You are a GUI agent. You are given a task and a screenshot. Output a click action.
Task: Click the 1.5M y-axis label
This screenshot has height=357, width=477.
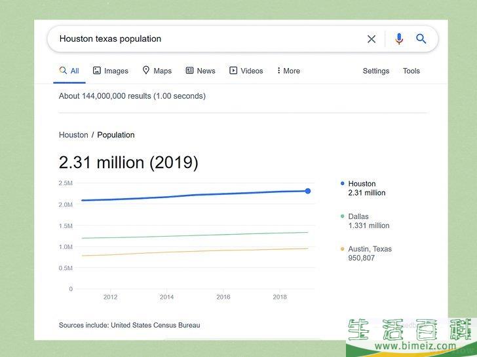click(66, 226)
